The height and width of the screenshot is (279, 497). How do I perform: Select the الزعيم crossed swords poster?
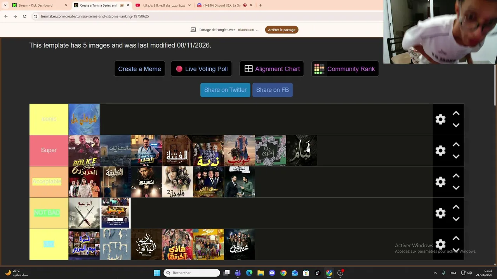(x=84, y=213)
